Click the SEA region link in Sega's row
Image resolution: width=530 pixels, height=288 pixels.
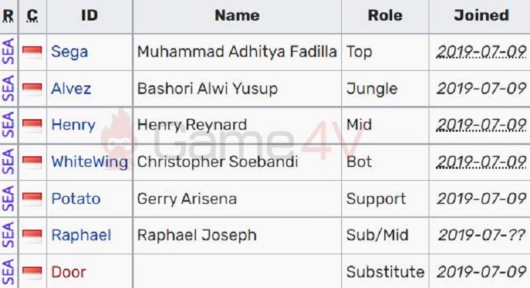point(9,52)
